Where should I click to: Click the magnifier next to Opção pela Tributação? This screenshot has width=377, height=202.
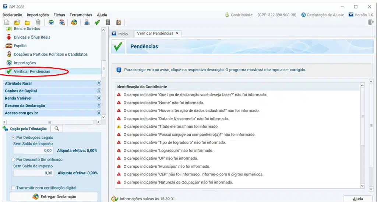57,128
